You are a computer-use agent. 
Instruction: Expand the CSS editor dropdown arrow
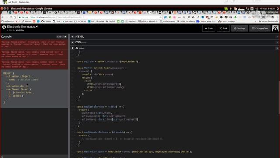pyautogui.click(x=277, y=43)
